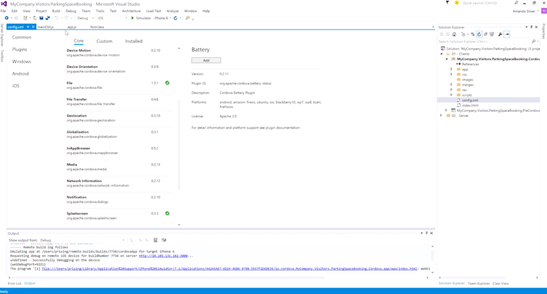Open the Tools menu
Screen dimensions: 547x294
coord(100,11)
